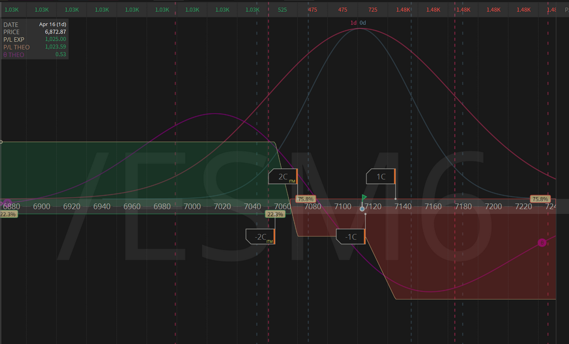Select the "0d" curve label at the peak

363,23
